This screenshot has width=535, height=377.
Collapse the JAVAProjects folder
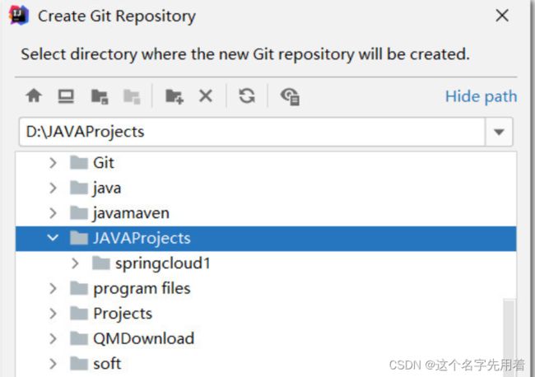pyautogui.click(x=53, y=238)
